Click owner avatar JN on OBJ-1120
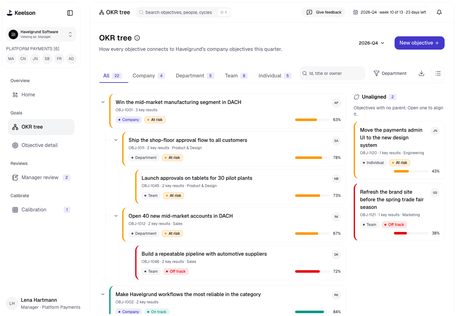This screenshot has width=456, height=316. (x=435, y=131)
